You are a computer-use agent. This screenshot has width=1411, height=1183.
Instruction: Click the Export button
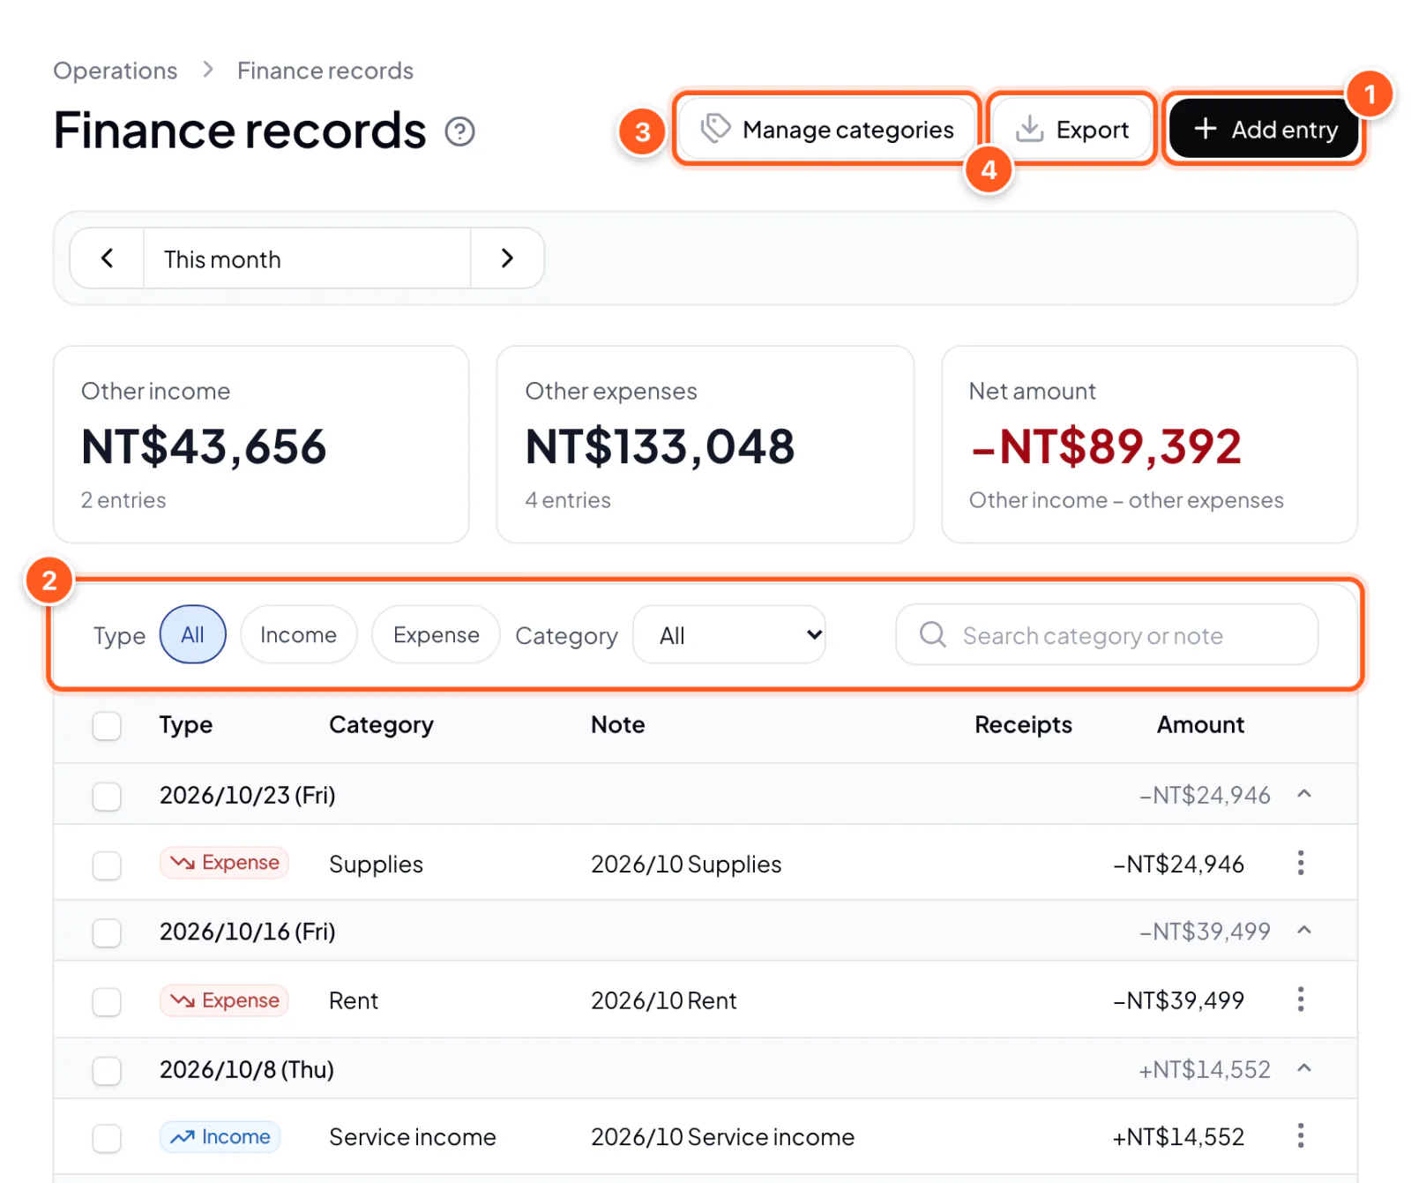pos(1071,130)
